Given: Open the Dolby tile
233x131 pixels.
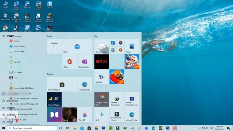Looking at the screenshot, I should point(54,115).
